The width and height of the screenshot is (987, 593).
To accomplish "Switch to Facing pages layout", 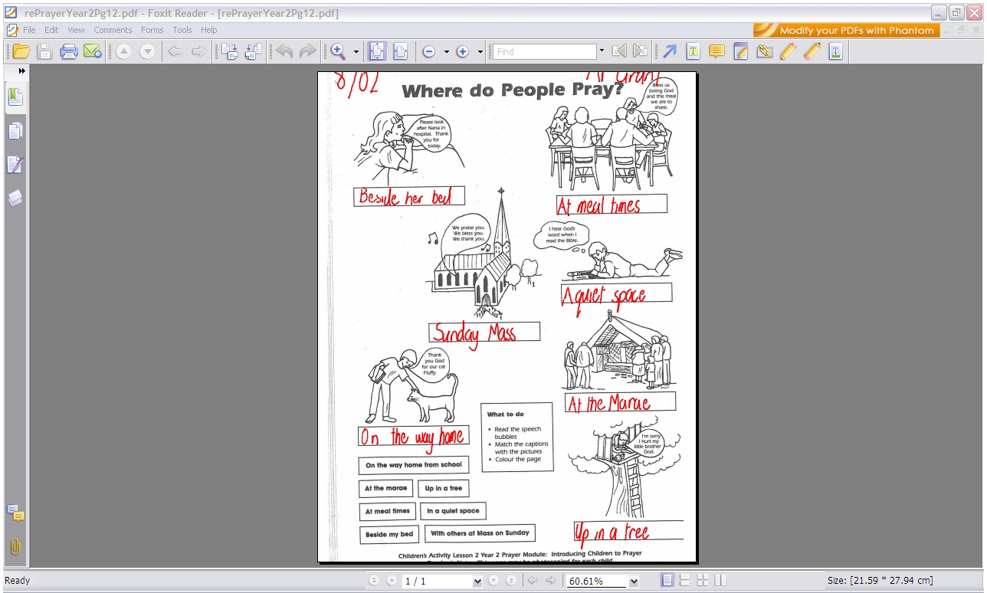I will [720, 581].
